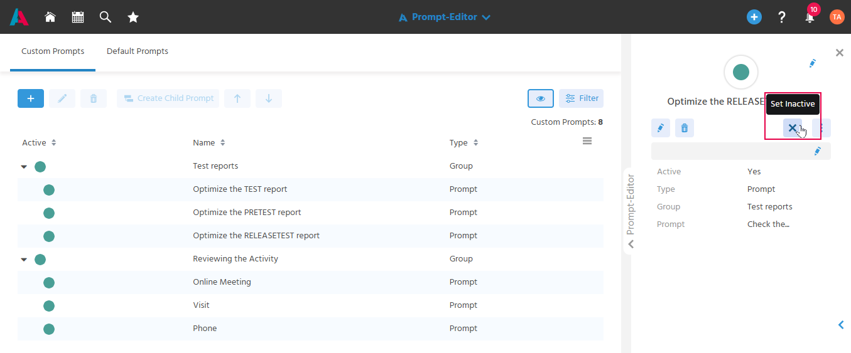Click the Custom Prompts: 8 counter
851x353 pixels.
[x=567, y=122]
